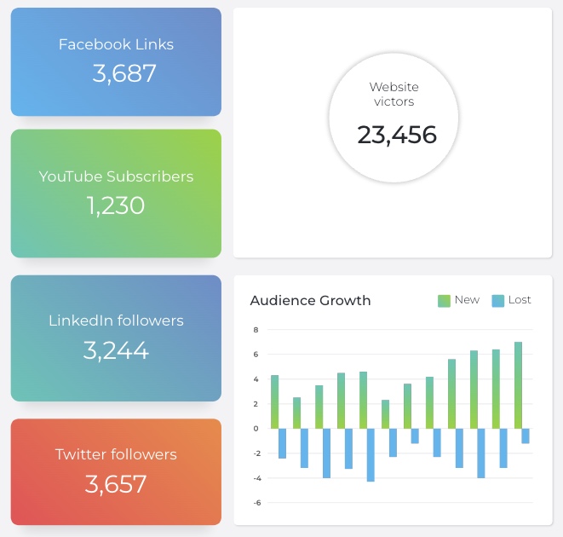Viewport: 563px width, 537px height.
Task: Select the first blue Lost bar
Action: pos(282,443)
